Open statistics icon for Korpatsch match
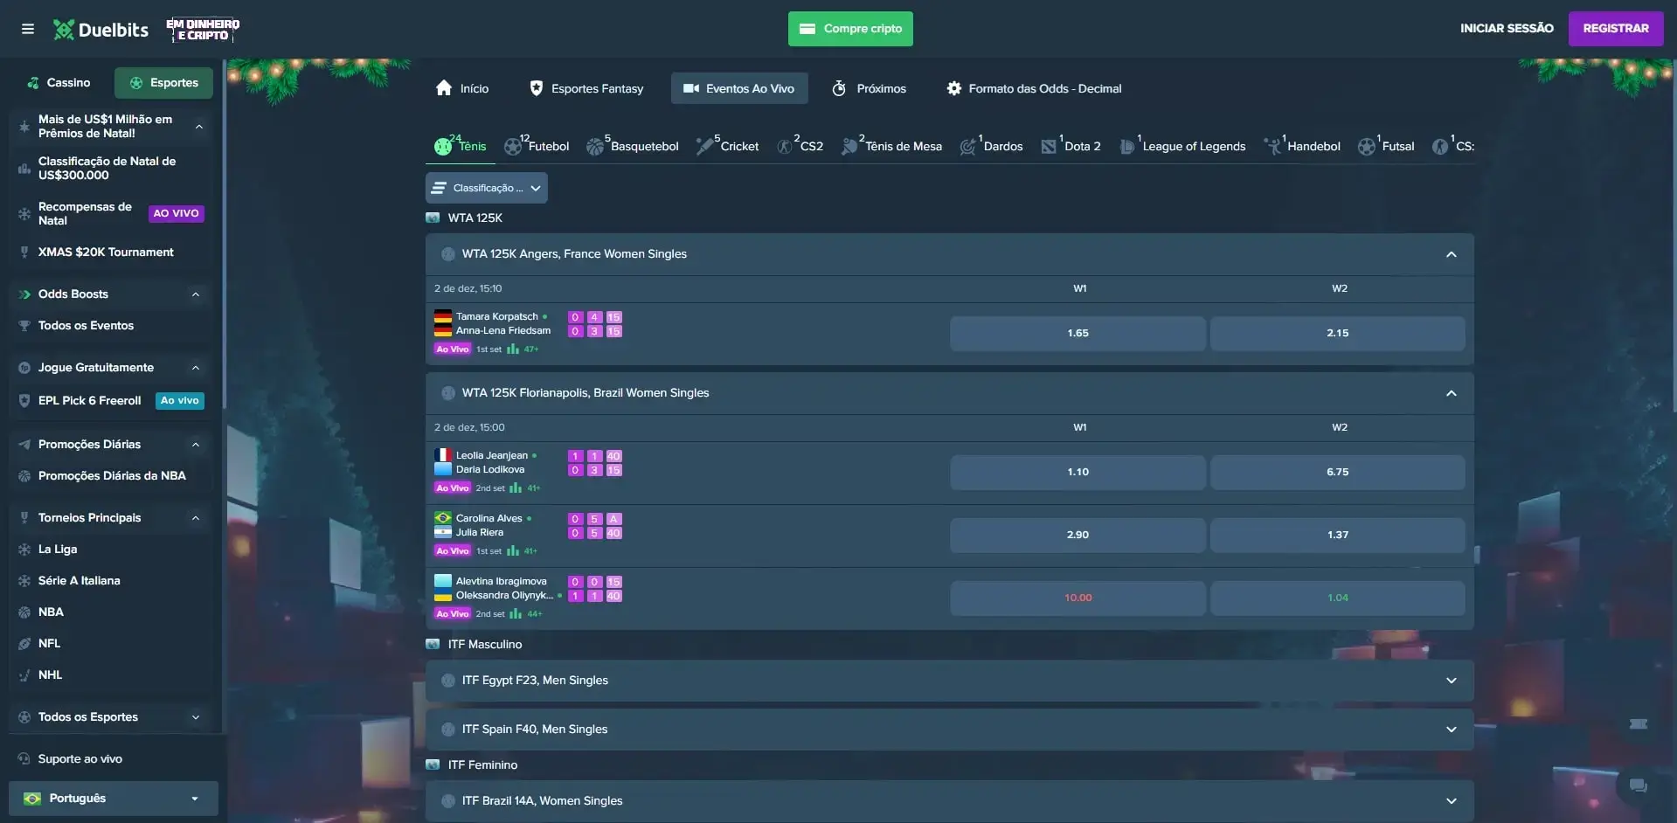This screenshot has width=1677, height=823. click(513, 349)
